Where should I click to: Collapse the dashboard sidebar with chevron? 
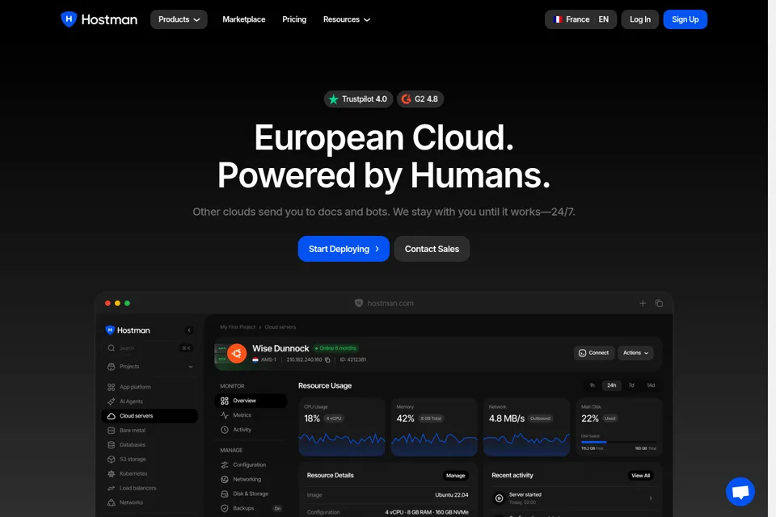(x=189, y=330)
